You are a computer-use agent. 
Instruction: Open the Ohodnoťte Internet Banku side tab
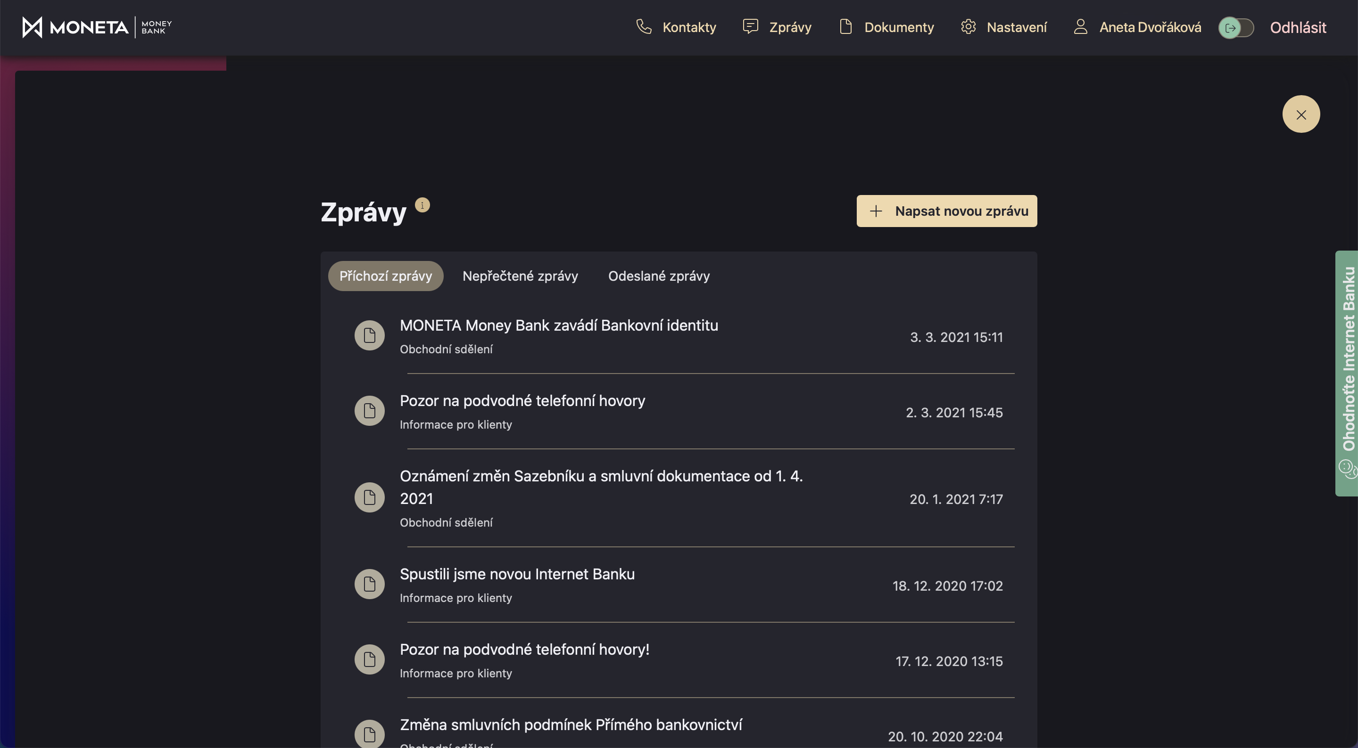click(1349, 358)
